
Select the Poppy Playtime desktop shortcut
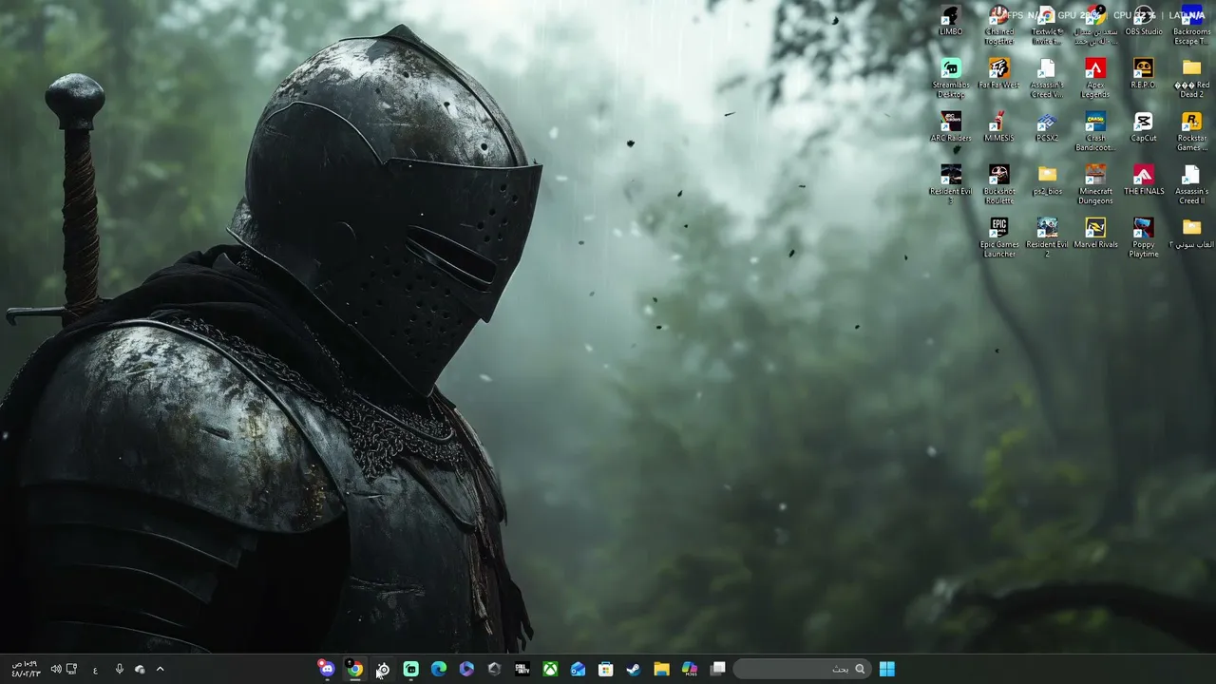(x=1144, y=238)
